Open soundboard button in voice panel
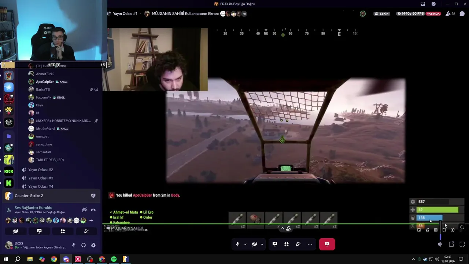 click(86, 231)
